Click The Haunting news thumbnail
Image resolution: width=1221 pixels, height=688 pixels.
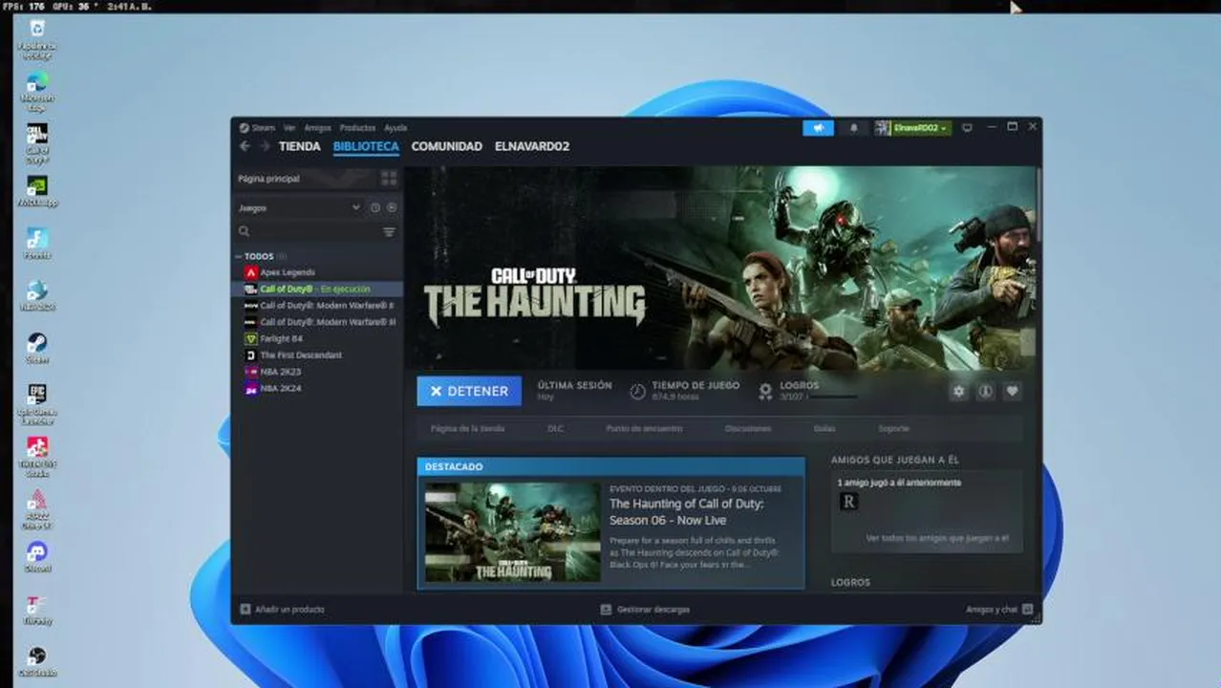click(x=511, y=531)
